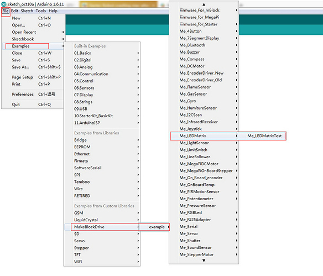Choose Save As... menu entry
323x276 pixels.
click(33, 67)
